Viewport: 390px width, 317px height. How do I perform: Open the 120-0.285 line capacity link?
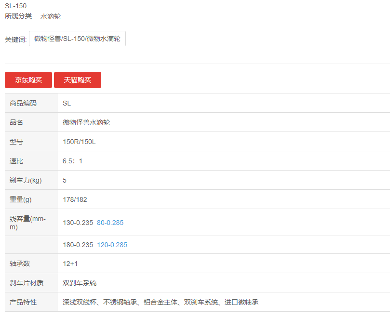112,245
